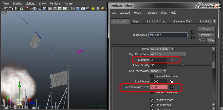Uncheck the Use Collisions checkbox
This screenshot has width=223, height=110.
(x=152, y=105)
